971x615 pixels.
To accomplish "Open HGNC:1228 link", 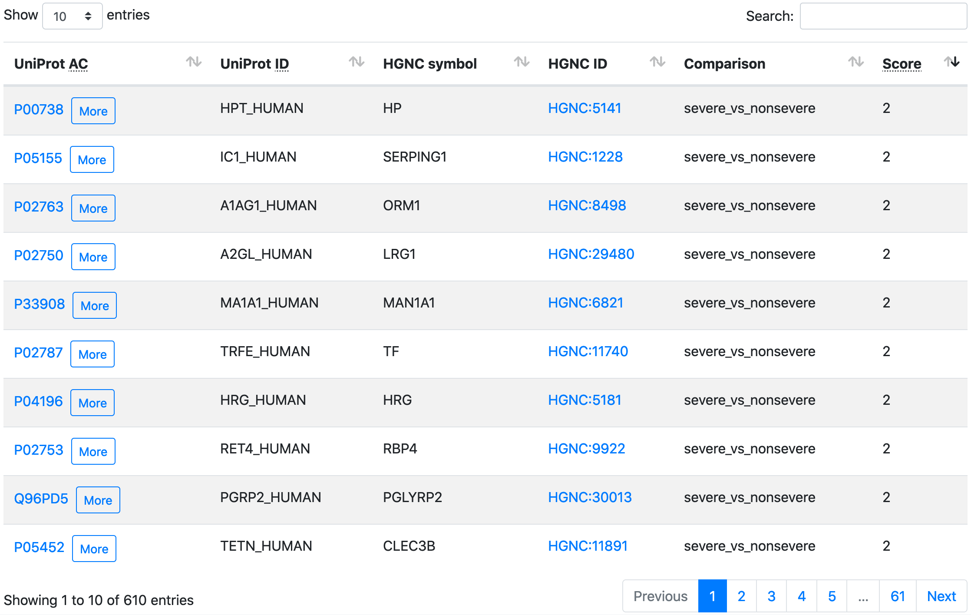I will pos(585,157).
